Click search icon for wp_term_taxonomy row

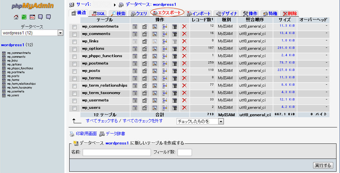(x=154, y=93)
